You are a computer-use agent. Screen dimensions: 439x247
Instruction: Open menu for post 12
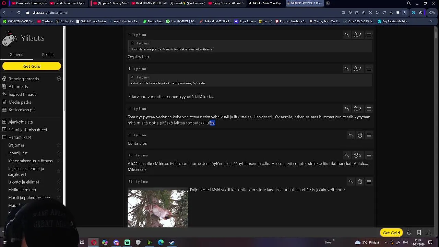(369, 181)
